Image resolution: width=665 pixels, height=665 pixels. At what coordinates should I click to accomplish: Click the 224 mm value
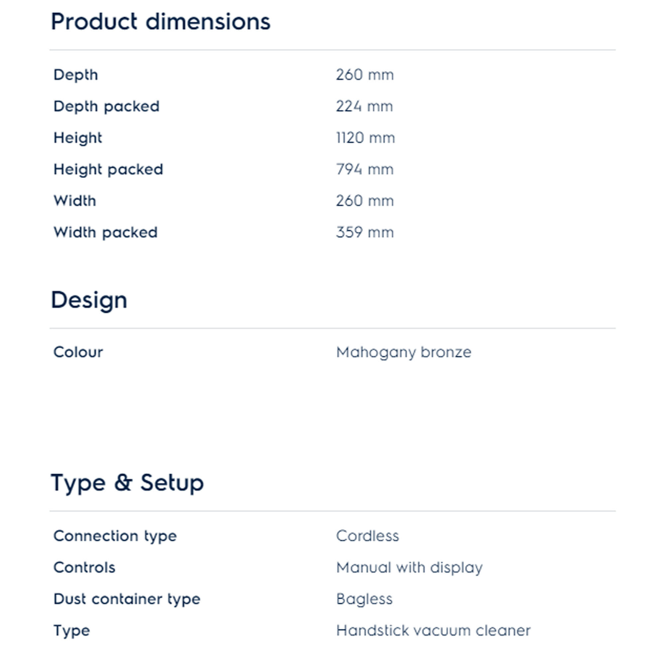tap(364, 106)
